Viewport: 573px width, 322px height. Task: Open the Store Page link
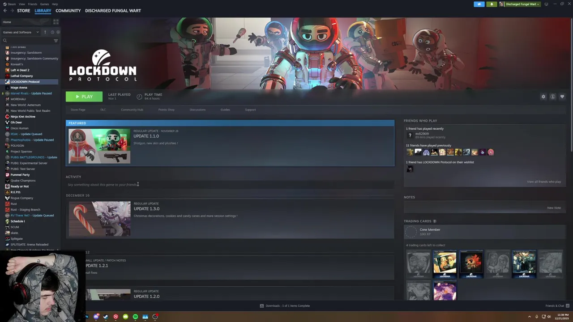pos(78,110)
